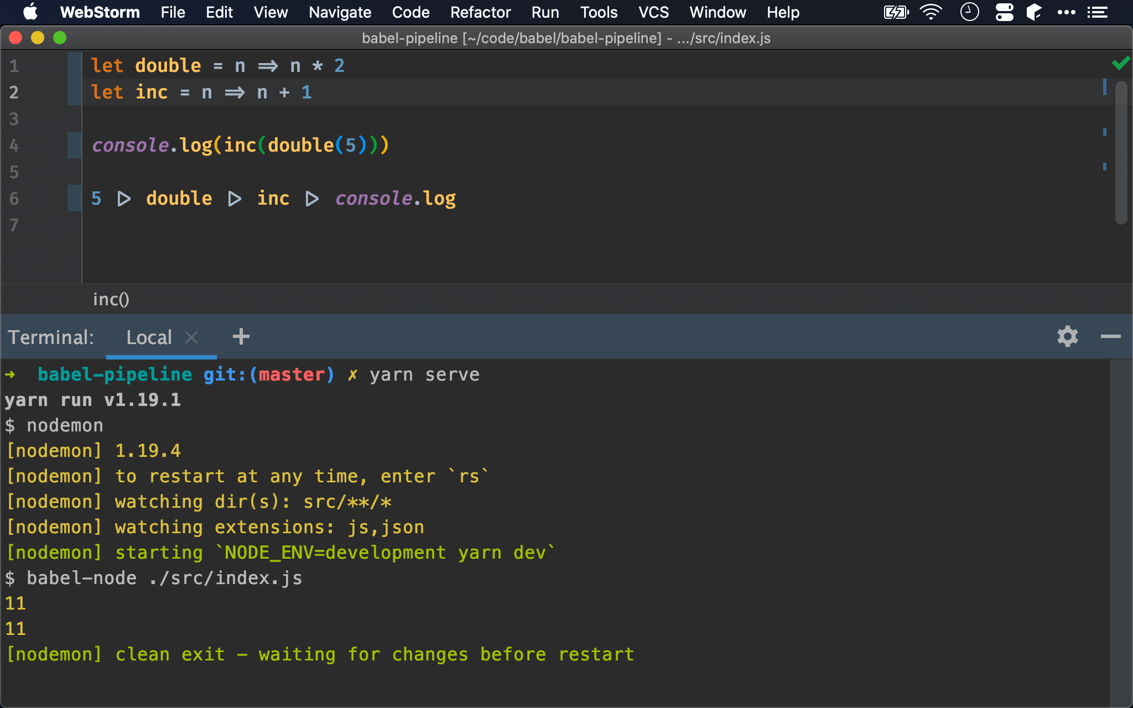Open the View menu
The image size is (1133, 708).
pyautogui.click(x=271, y=12)
